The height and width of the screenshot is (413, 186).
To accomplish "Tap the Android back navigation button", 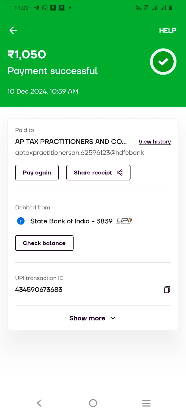I will [39, 403].
